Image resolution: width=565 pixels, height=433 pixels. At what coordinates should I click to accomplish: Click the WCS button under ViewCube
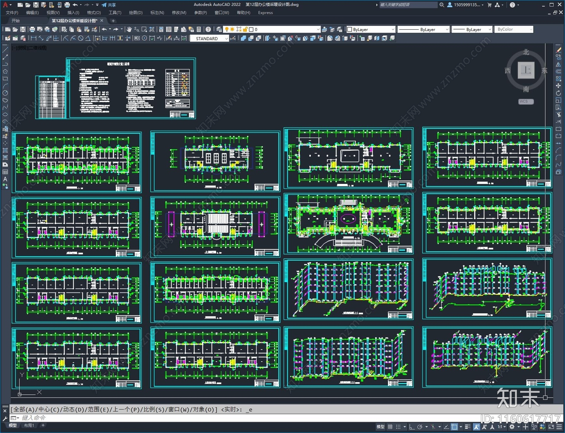coord(525,101)
